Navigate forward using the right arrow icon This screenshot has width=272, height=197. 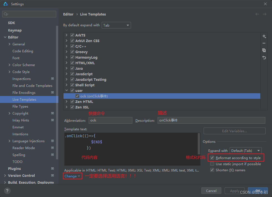[x=265, y=14]
